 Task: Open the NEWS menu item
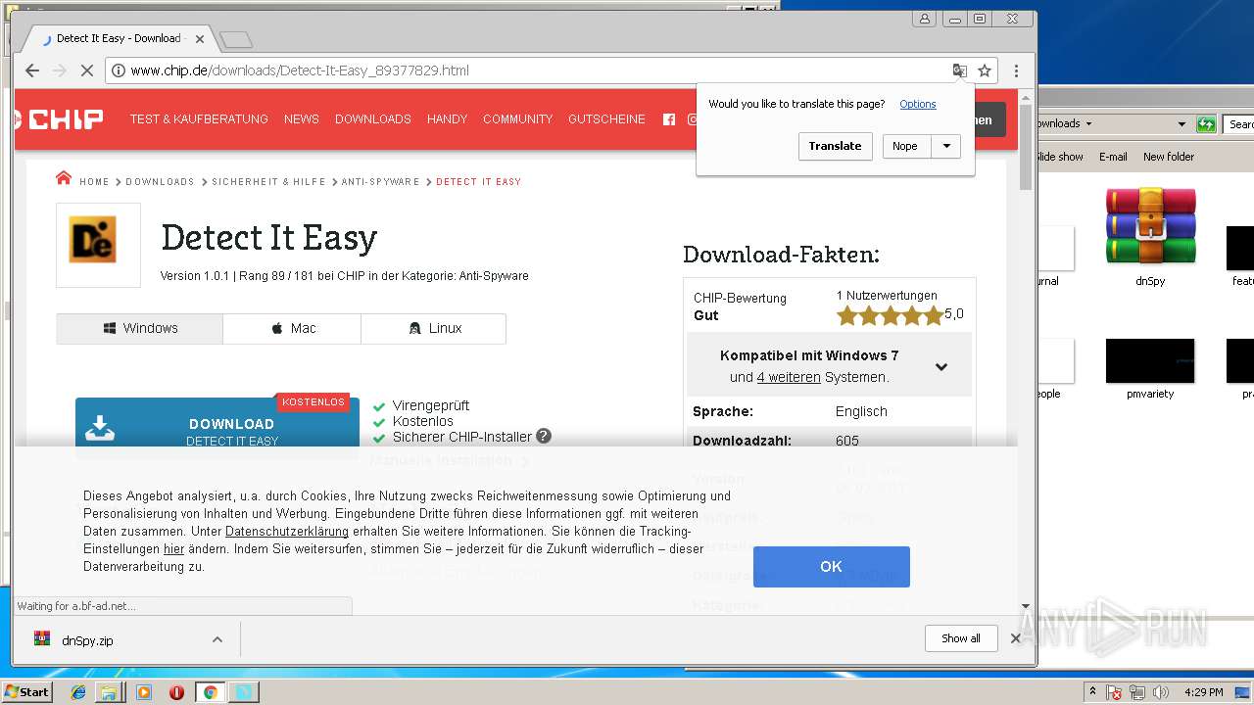click(302, 119)
